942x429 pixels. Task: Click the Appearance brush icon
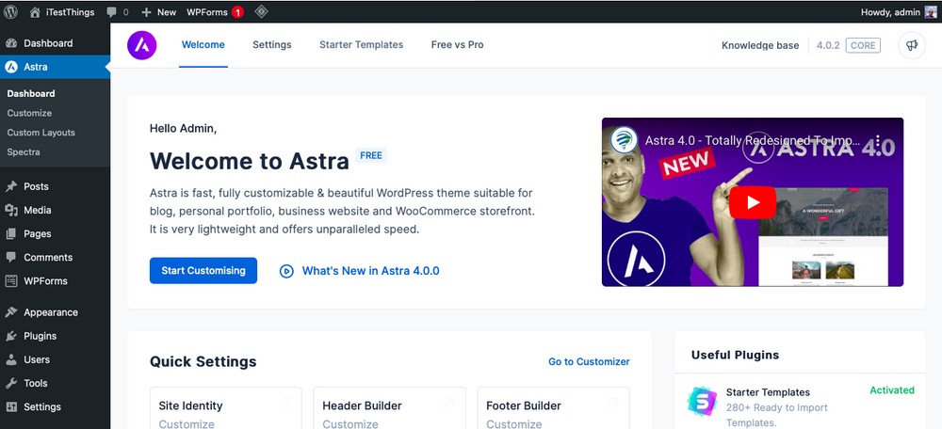(x=10, y=312)
